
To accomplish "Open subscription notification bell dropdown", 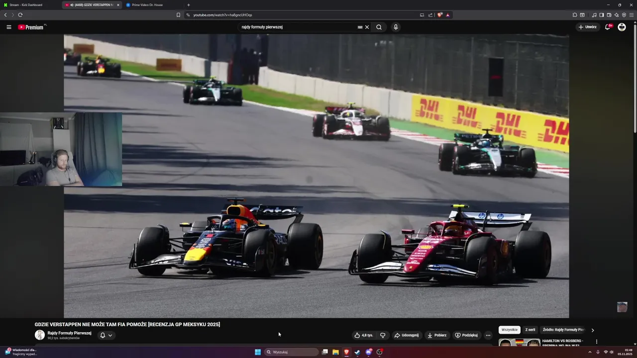I will [x=106, y=335].
